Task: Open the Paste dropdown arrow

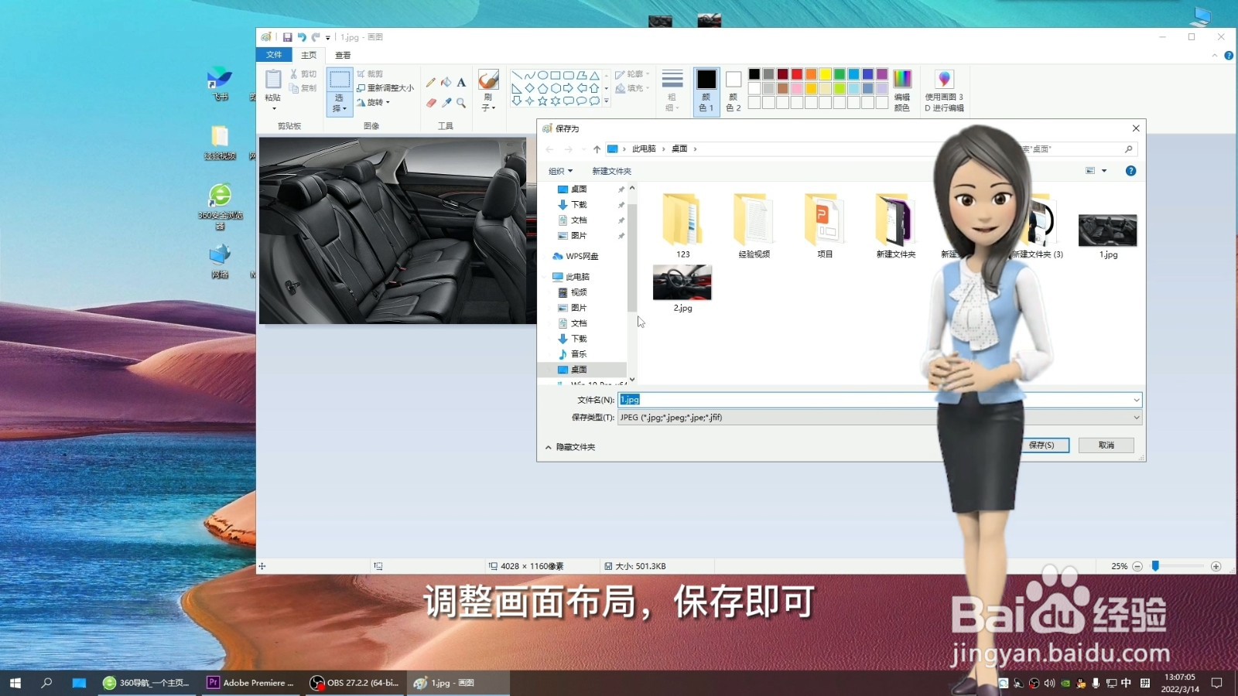Action: (x=273, y=109)
